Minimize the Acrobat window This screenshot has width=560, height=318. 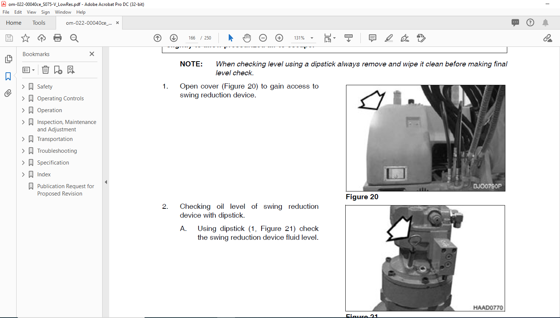coord(548,4)
